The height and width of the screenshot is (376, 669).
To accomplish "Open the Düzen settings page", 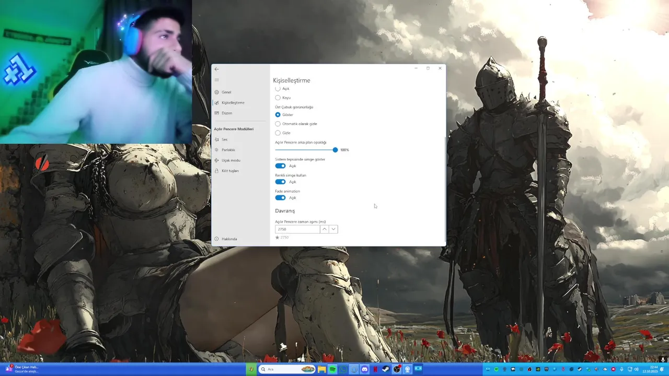I will [226, 113].
